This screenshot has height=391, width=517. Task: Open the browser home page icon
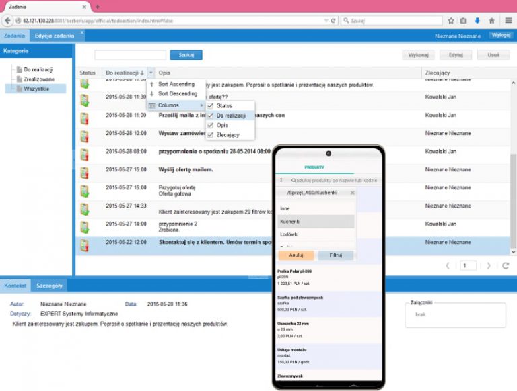[492, 21]
